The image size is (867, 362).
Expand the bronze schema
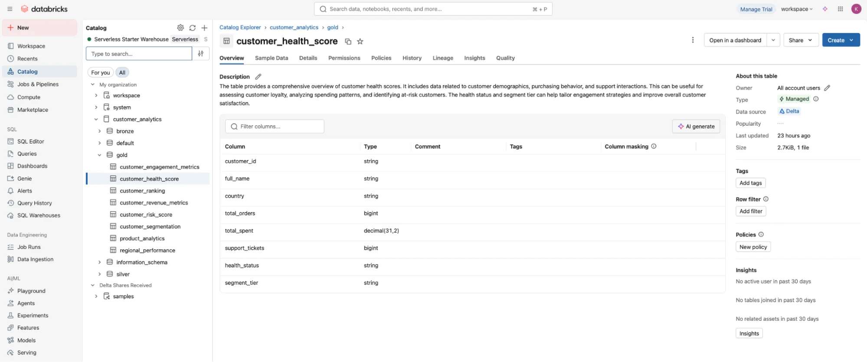click(99, 131)
